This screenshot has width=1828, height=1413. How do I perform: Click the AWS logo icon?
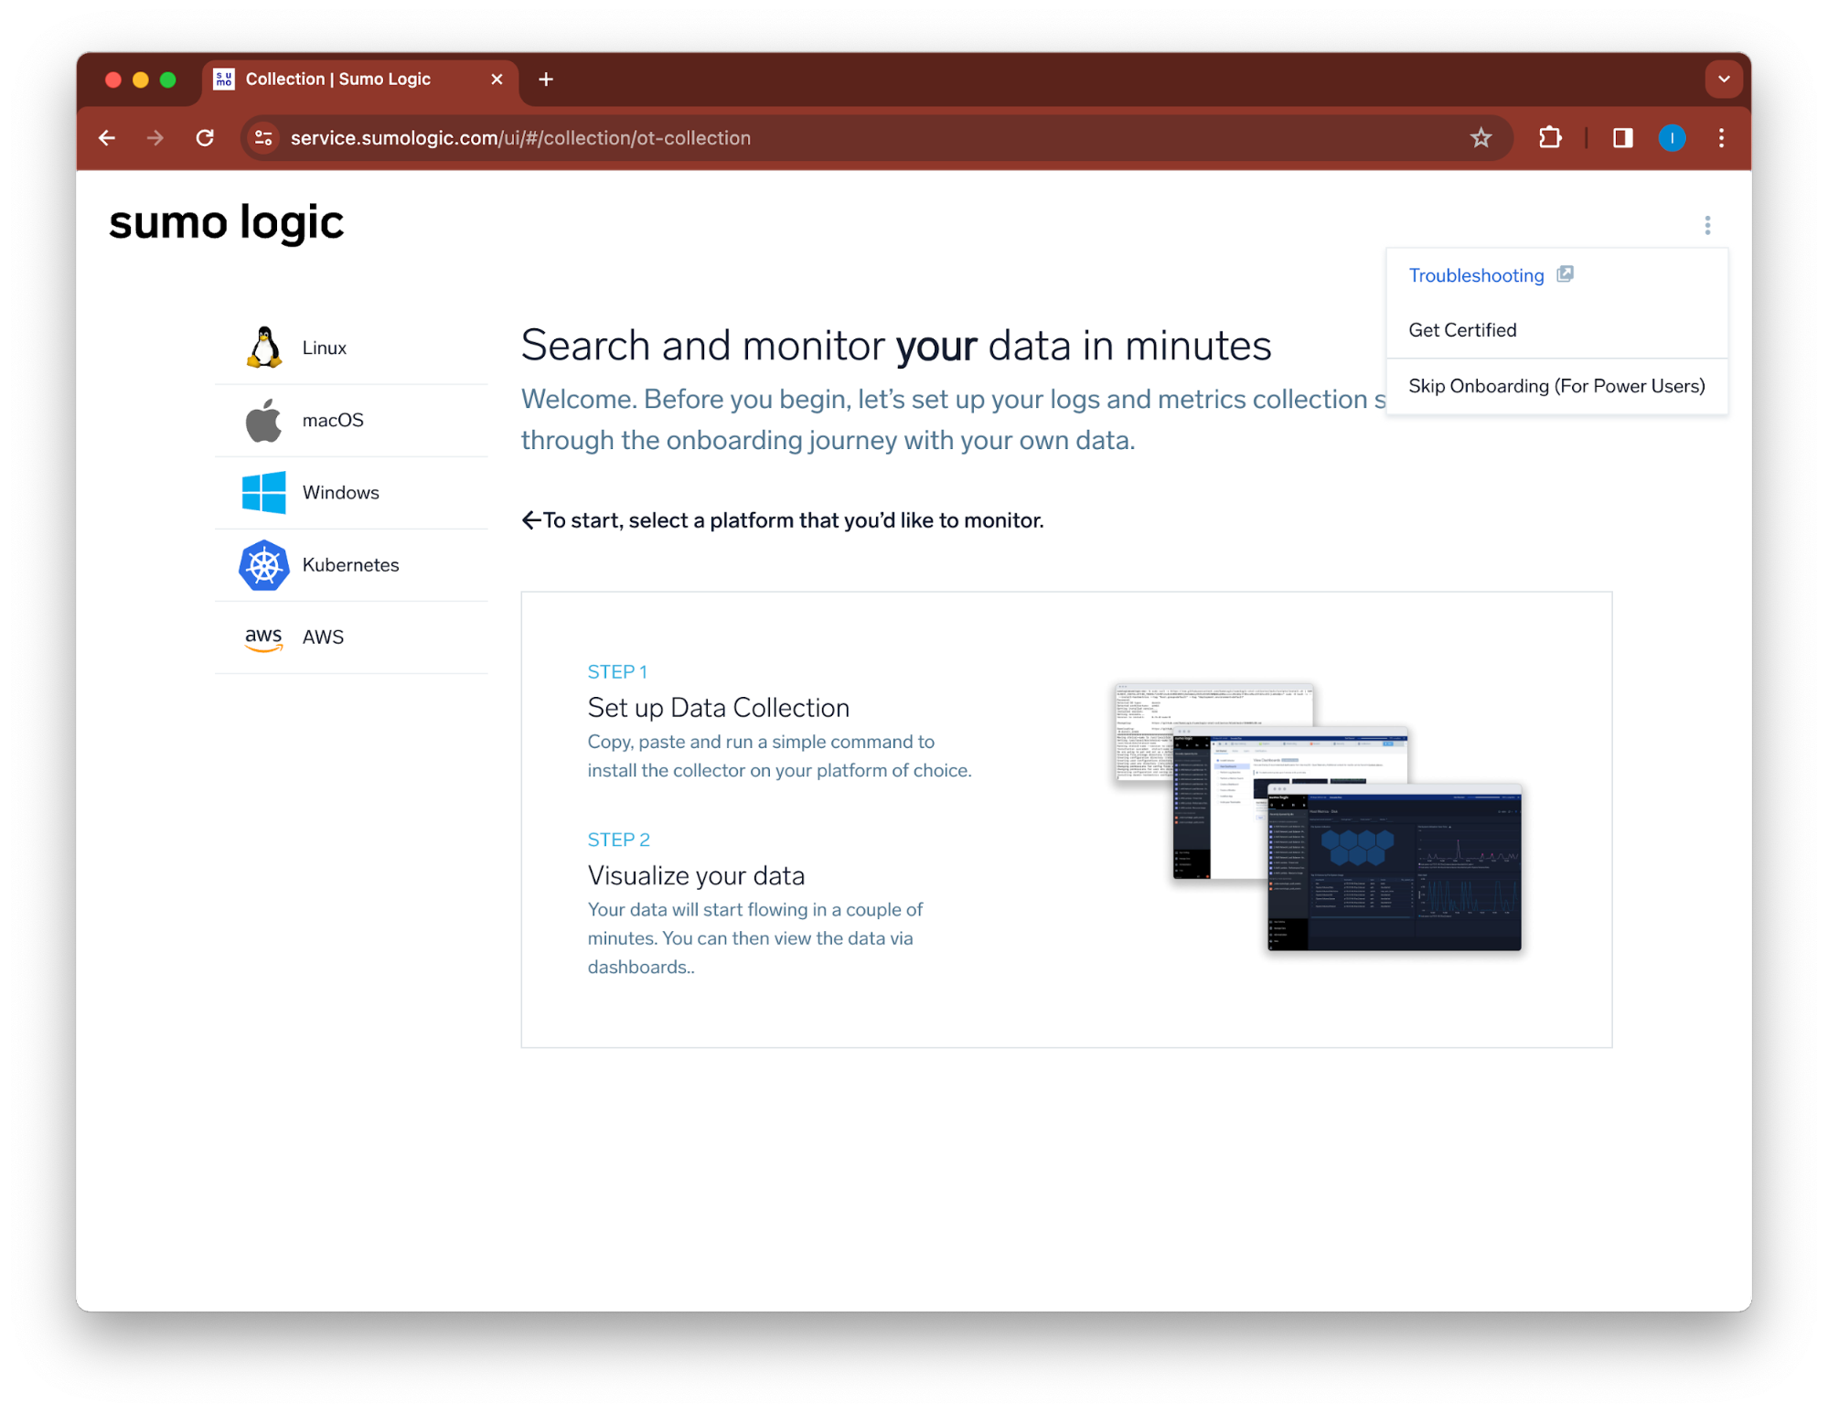click(x=263, y=638)
